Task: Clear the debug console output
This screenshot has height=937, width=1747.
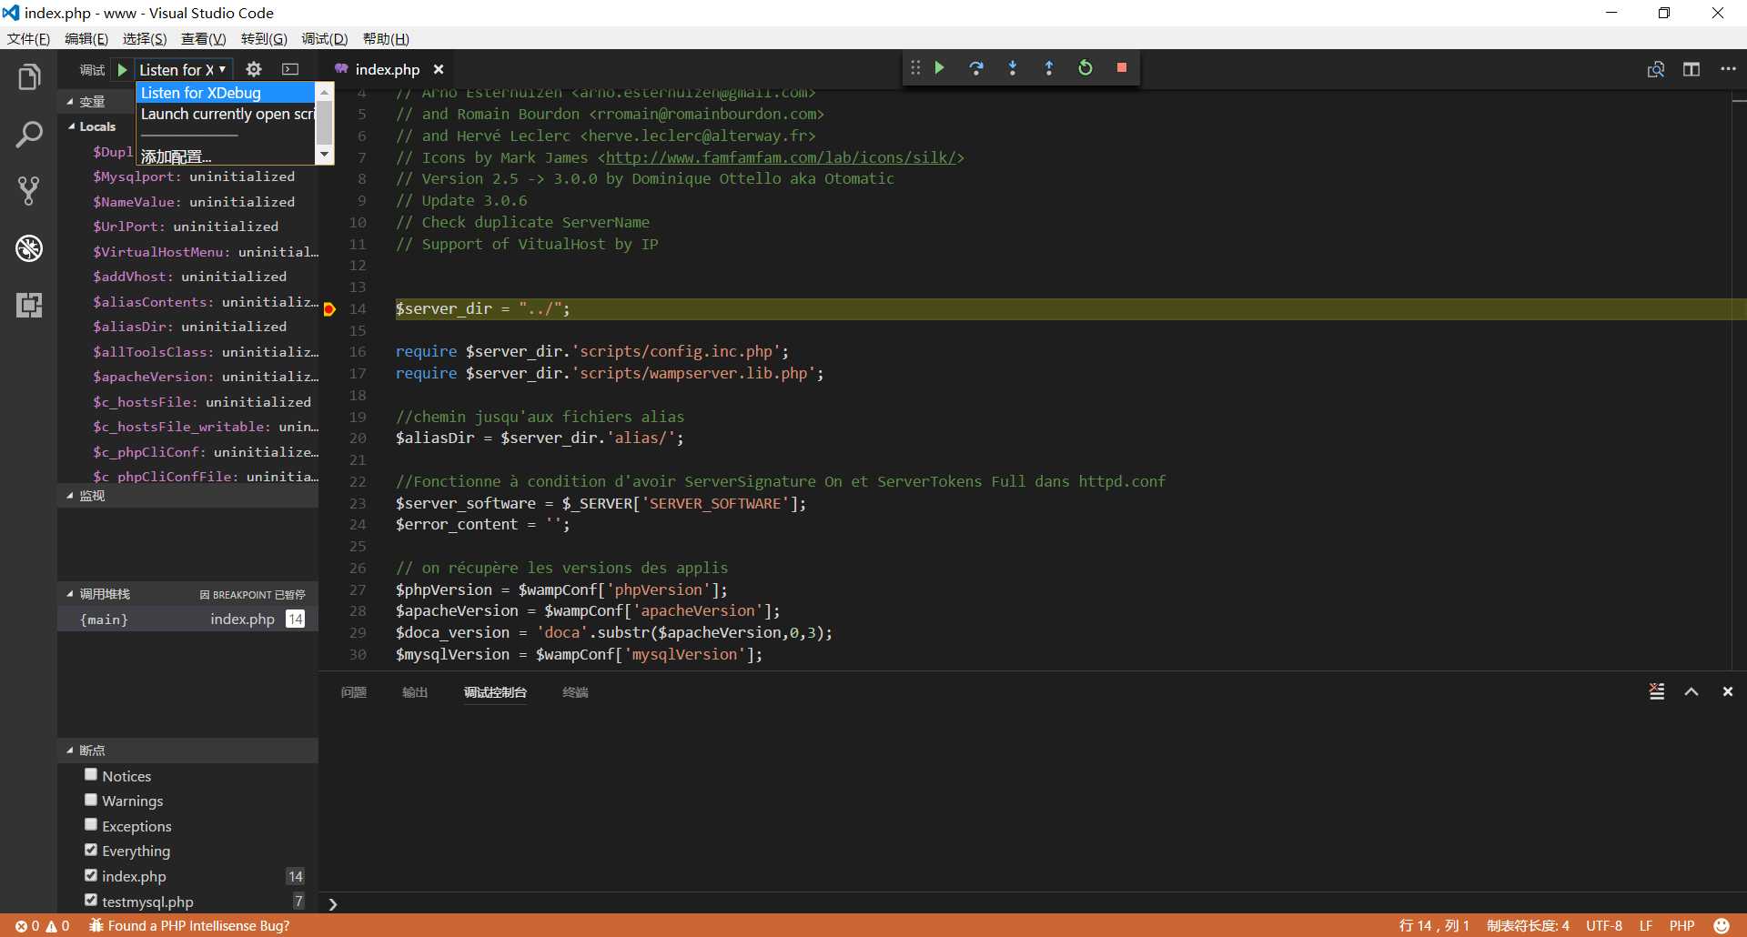Action: click(x=1657, y=692)
